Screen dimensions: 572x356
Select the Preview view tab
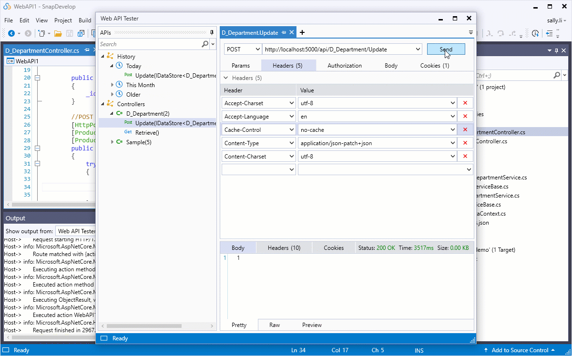coord(312,325)
